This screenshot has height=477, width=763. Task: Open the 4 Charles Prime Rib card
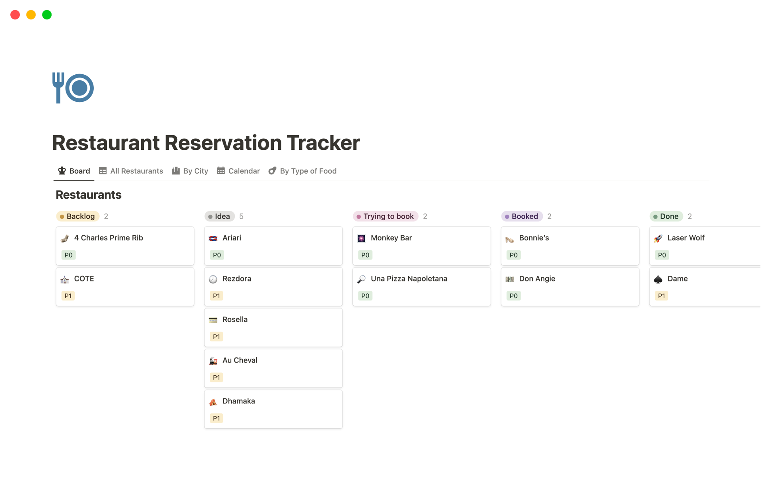[108, 238]
